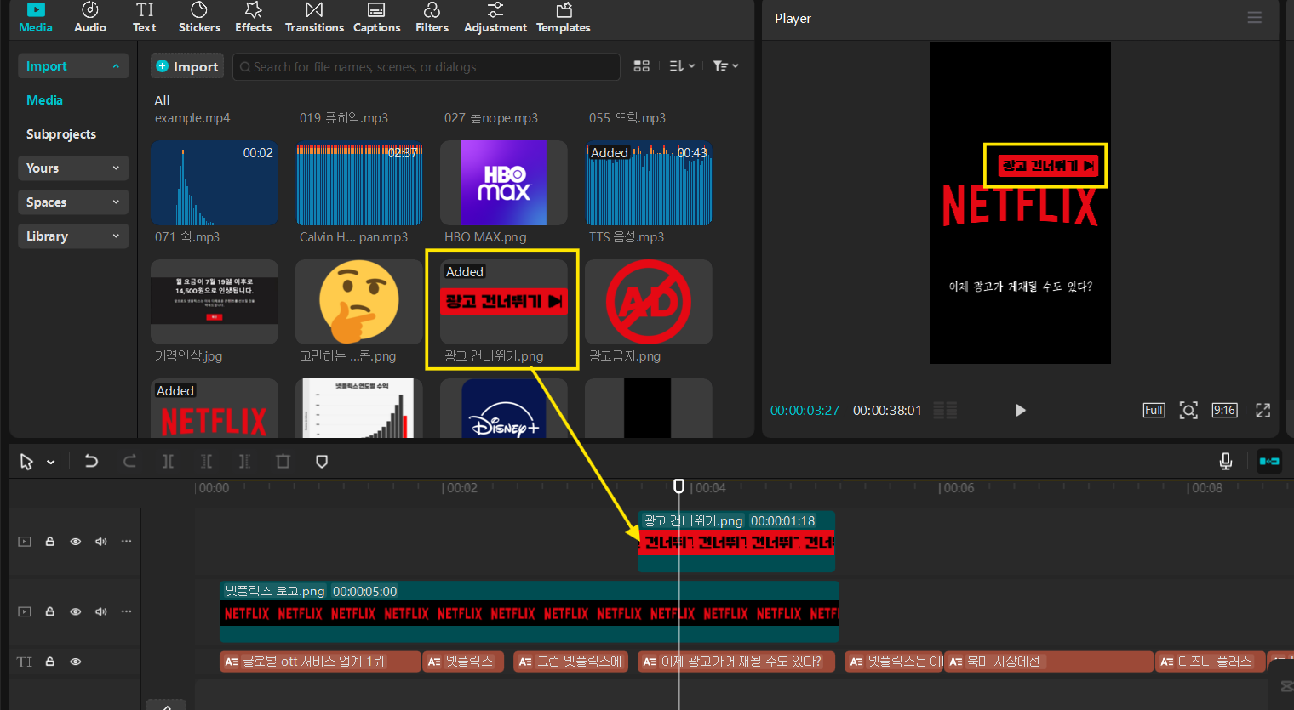Open the Audio tab
The width and height of the screenshot is (1294, 710).
(90, 18)
